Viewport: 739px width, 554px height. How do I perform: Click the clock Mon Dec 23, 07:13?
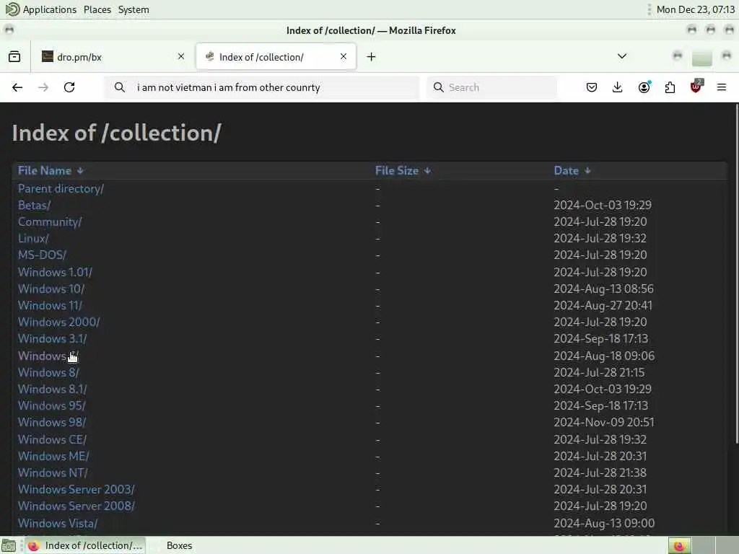695,9
